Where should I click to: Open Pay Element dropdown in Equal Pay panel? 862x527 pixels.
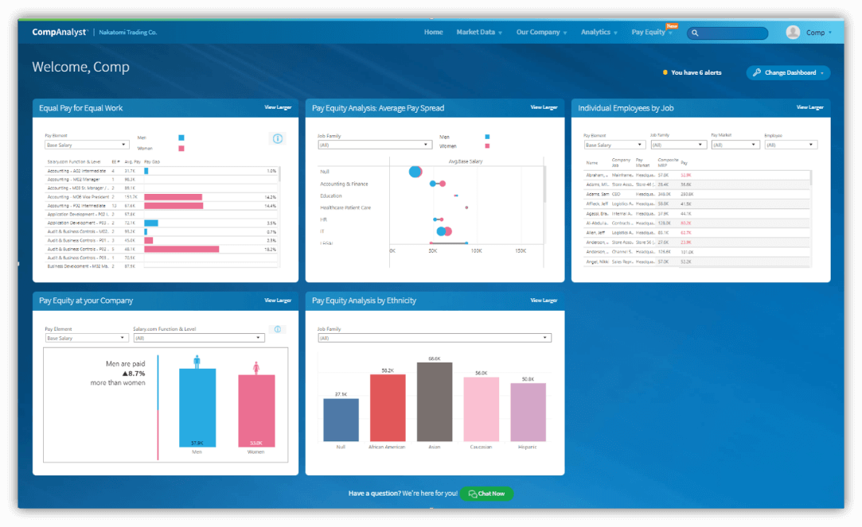point(87,145)
